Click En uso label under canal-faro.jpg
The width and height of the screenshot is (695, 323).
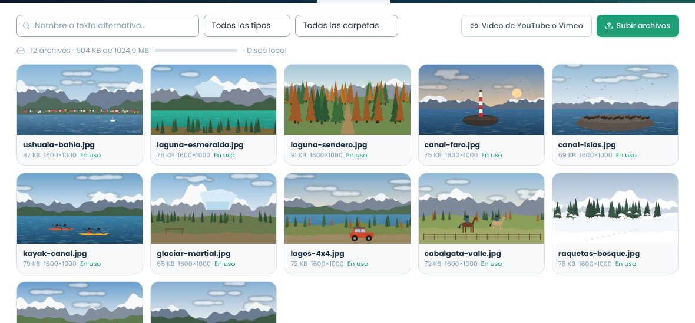pyautogui.click(x=492, y=155)
